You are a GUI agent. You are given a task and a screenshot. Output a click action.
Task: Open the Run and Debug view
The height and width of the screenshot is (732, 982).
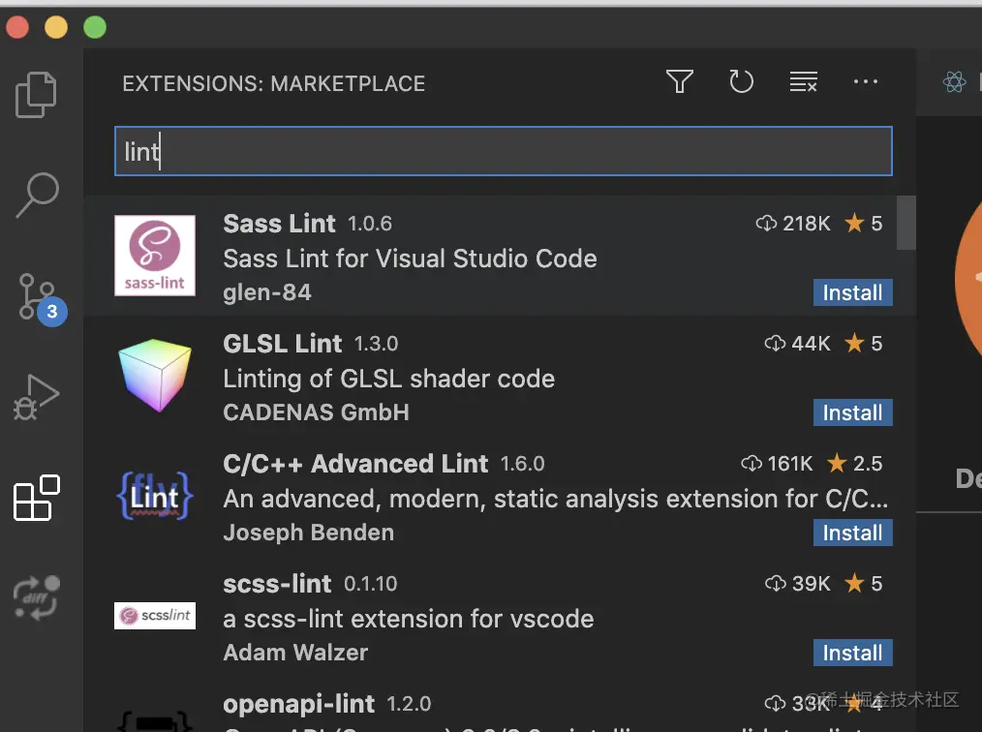36,397
